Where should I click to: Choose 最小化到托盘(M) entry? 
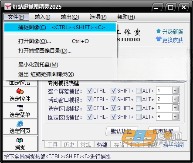pos(60,65)
